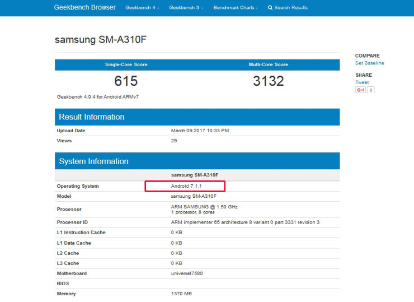Click the samsung SM-A310F table column heading

195,175
